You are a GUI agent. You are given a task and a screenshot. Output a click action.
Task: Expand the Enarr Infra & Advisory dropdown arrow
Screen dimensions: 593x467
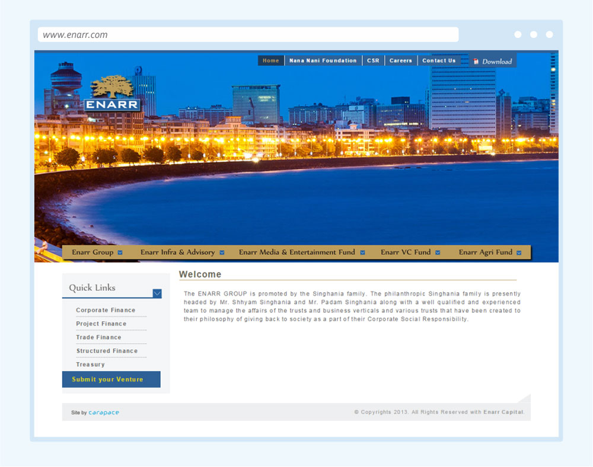222,253
